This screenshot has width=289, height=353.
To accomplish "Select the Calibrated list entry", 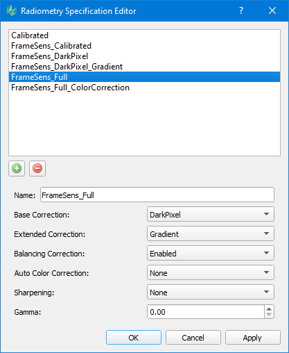I will 144,35.
